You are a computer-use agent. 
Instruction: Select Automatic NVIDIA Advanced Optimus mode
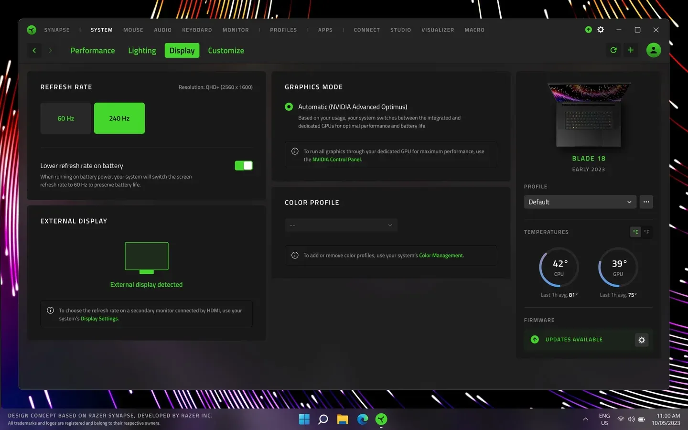click(x=289, y=107)
